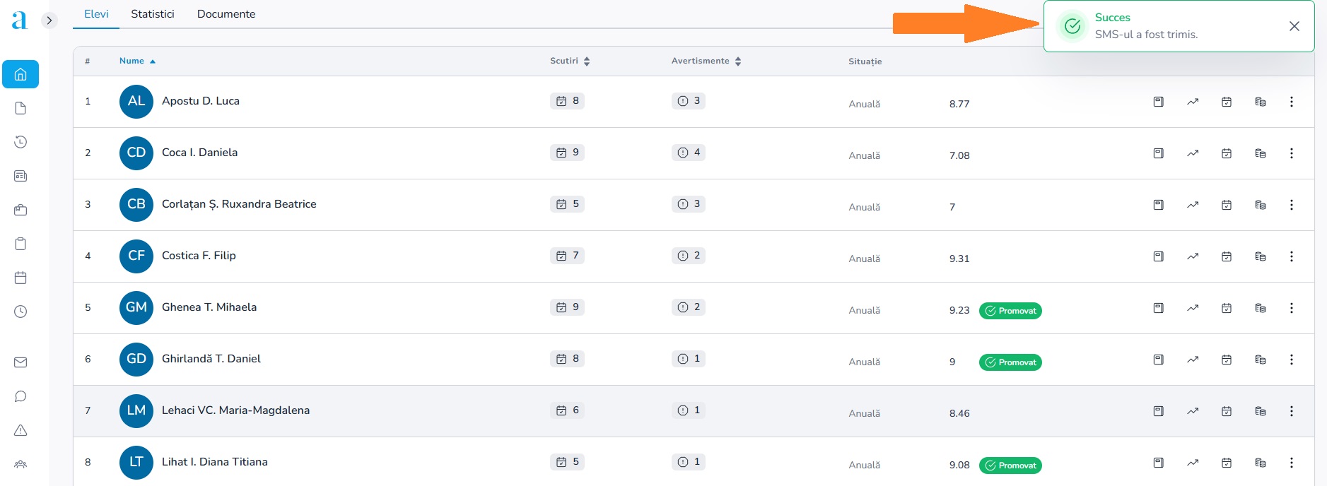Click the warning triangle sidebar icon
Viewport: 1327px width, 486px height.
(x=21, y=430)
